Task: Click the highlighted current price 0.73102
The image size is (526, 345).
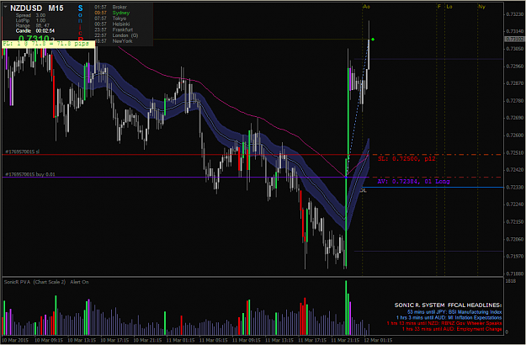Action: click(x=514, y=40)
